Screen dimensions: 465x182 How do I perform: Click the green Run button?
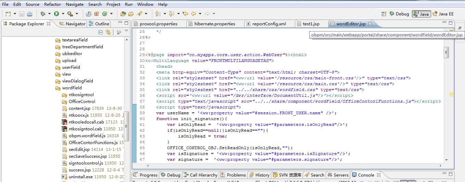click(56, 14)
